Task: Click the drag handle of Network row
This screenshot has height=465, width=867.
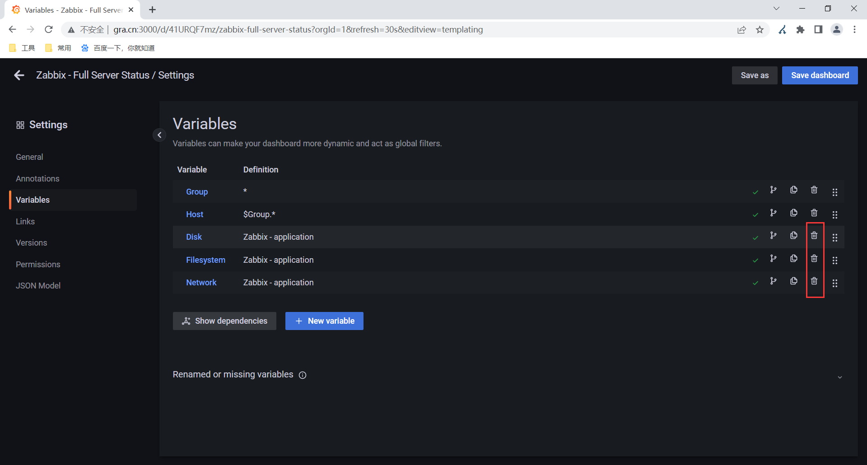Action: pos(835,283)
